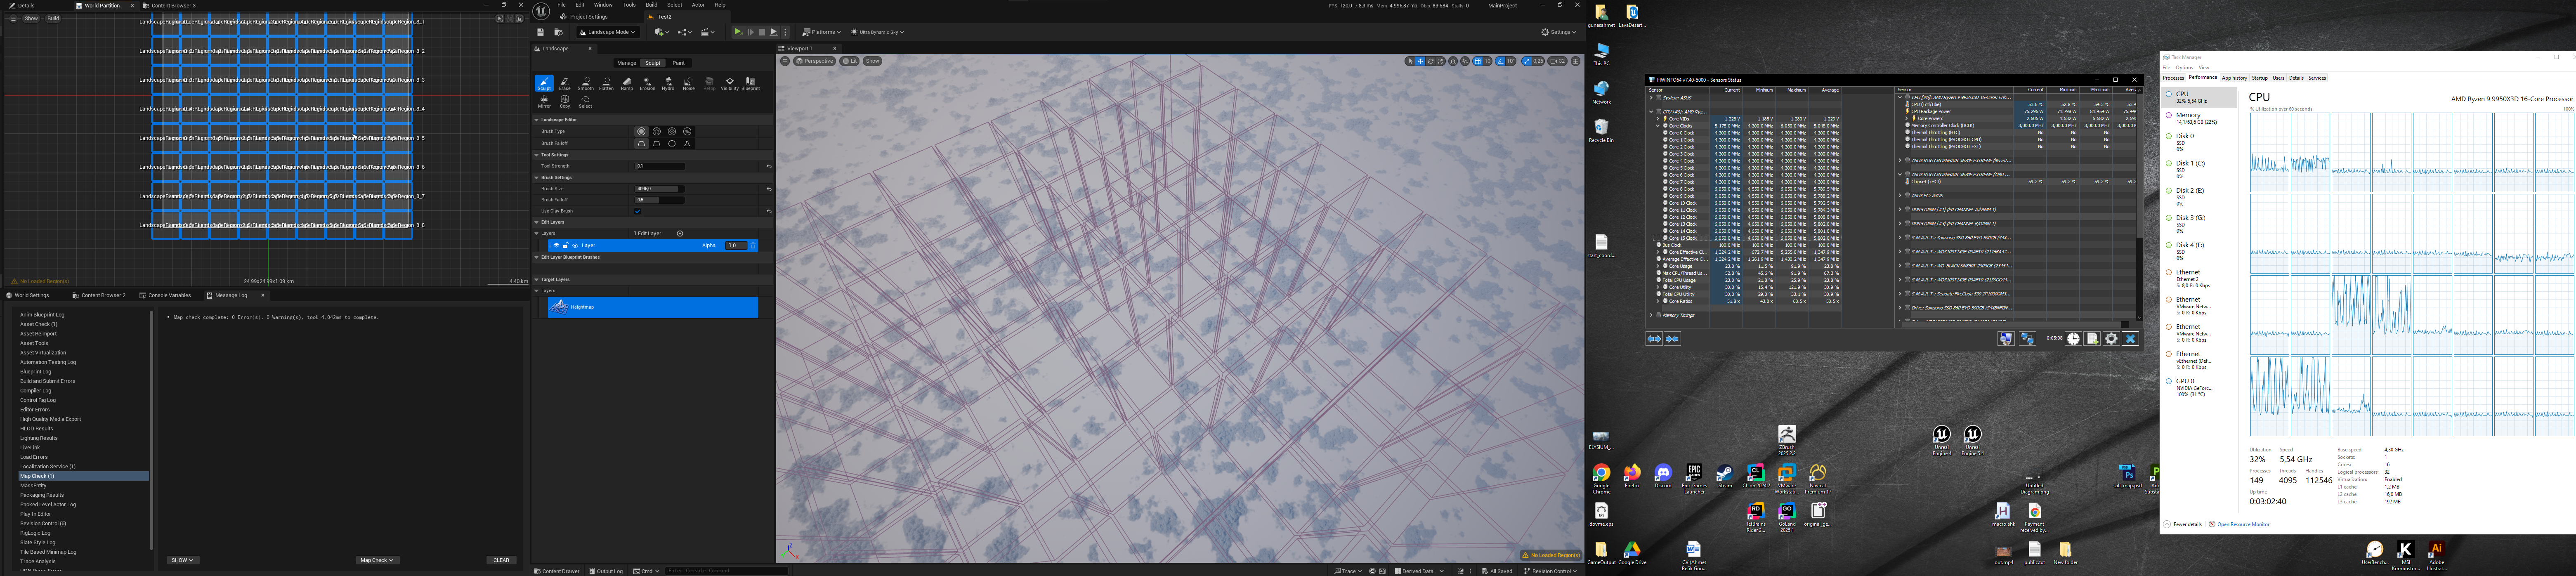Select the Copy landscape tool
This screenshot has height=576, width=2576.
coord(565,102)
